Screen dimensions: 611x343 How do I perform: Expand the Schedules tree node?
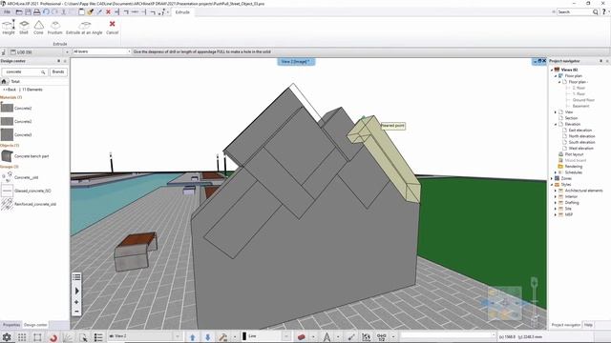point(556,172)
